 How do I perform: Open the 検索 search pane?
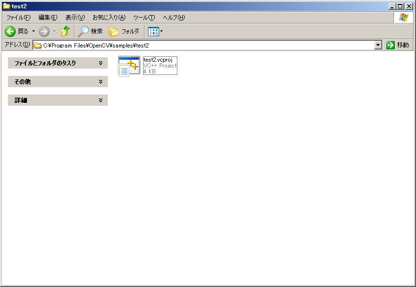90,31
